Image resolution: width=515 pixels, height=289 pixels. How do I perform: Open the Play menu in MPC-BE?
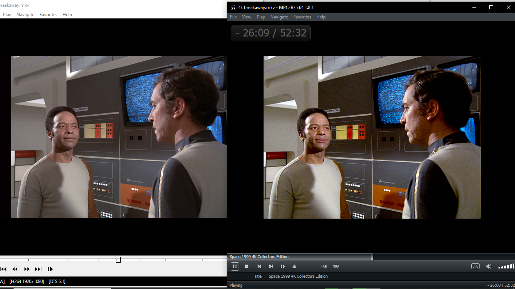(261, 17)
